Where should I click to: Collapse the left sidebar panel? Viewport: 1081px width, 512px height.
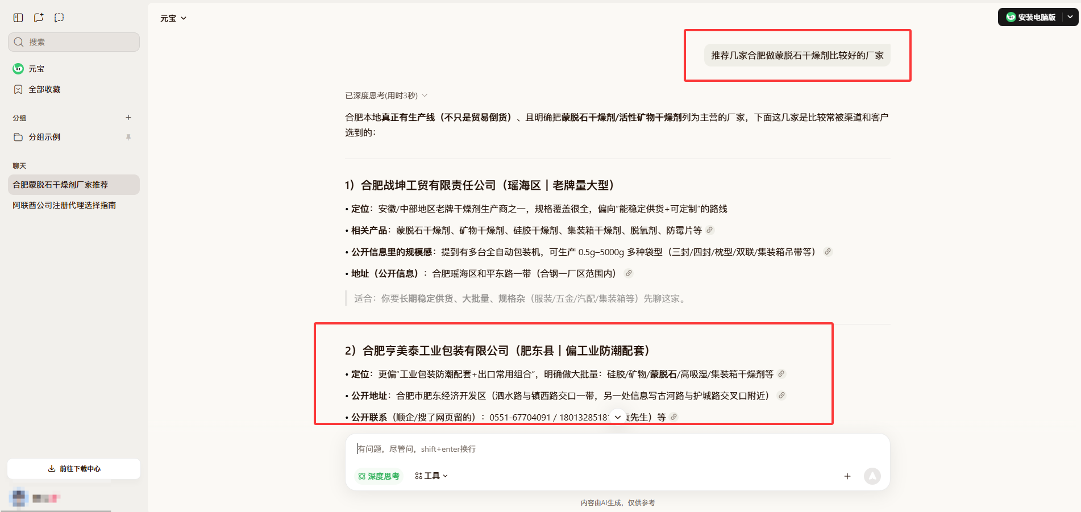(18, 18)
